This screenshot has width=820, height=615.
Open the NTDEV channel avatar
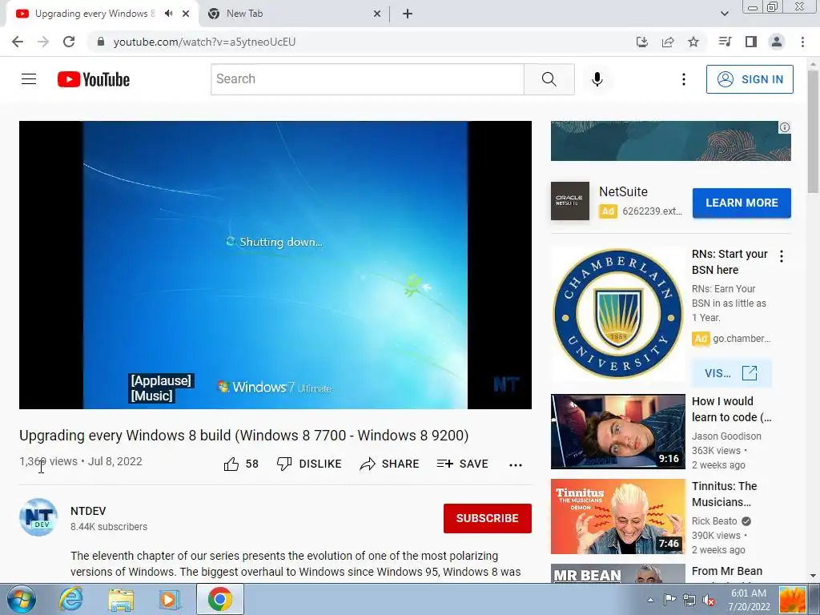(38, 517)
